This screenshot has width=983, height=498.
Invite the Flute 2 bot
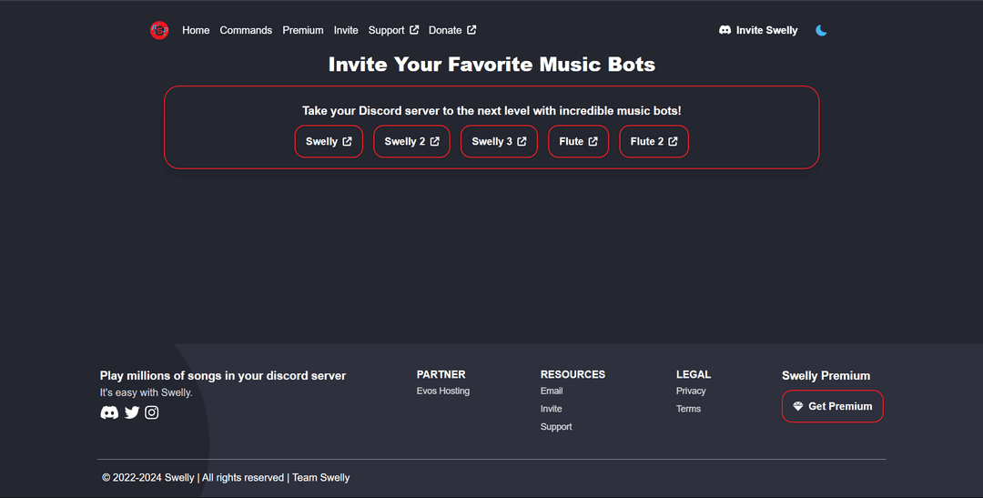coord(654,142)
